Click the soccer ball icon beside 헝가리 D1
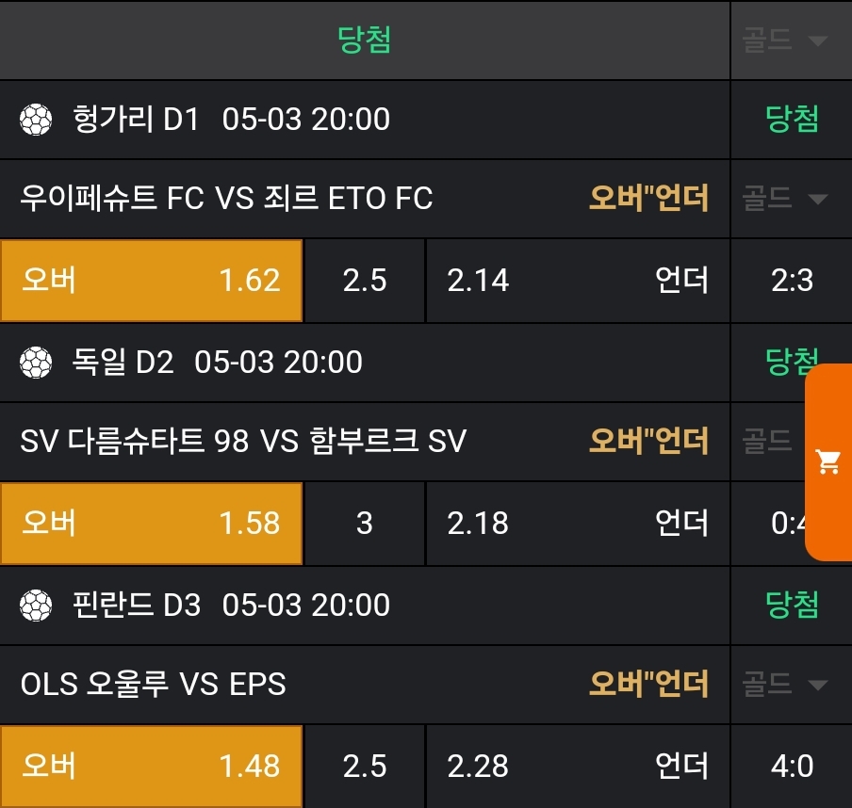This screenshot has width=852, height=808. (36, 120)
